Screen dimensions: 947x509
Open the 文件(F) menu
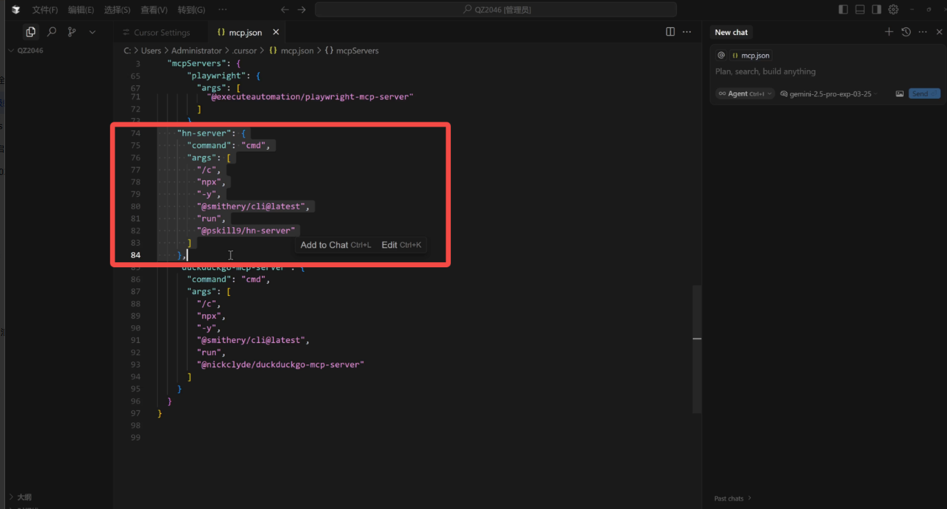(x=45, y=9)
